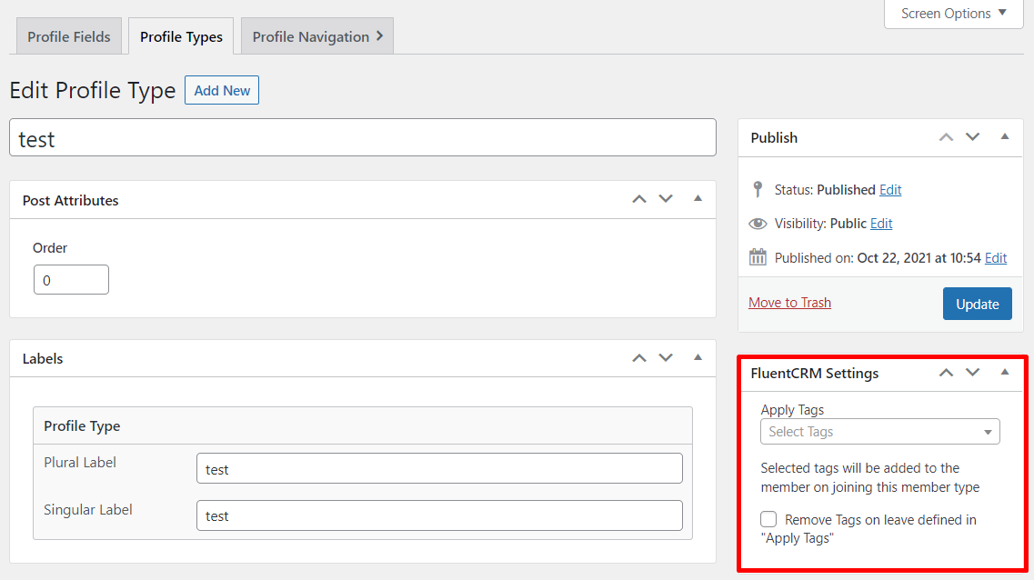Click the Plural Label input field
Screen dimensions: 1034x580
click(439, 469)
